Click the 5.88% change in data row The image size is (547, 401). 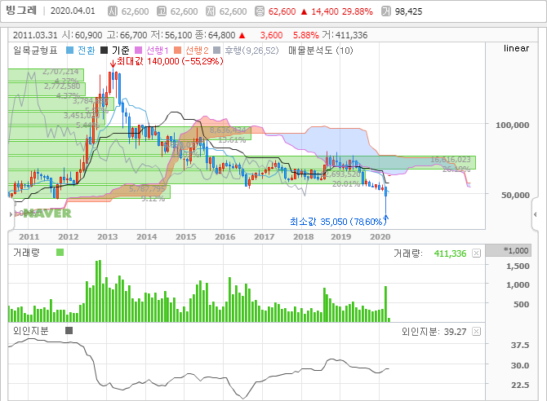click(305, 35)
